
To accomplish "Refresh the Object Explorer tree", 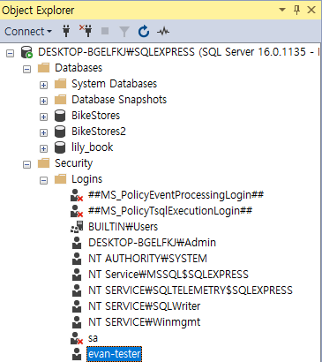I will pyautogui.click(x=144, y=31).
